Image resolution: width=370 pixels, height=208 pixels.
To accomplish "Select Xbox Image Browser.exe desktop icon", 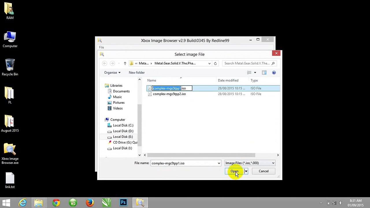I will tap(10, 154).
